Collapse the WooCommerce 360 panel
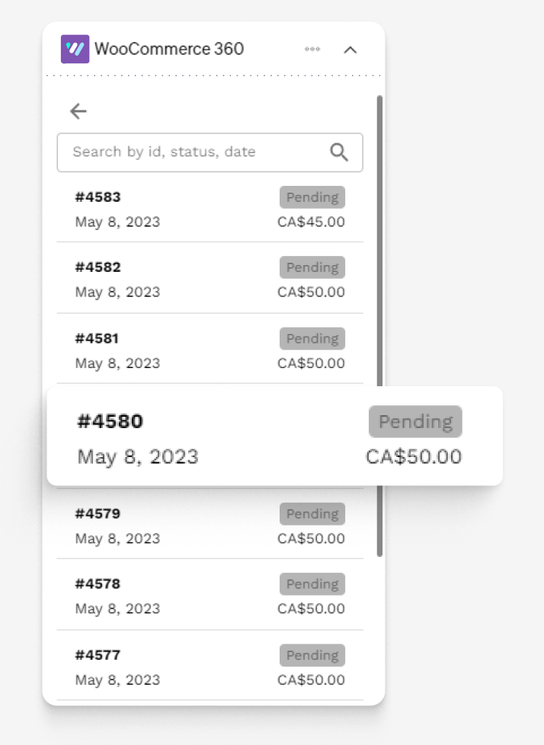The image size is (544, 745). click(x=350, y=50)
